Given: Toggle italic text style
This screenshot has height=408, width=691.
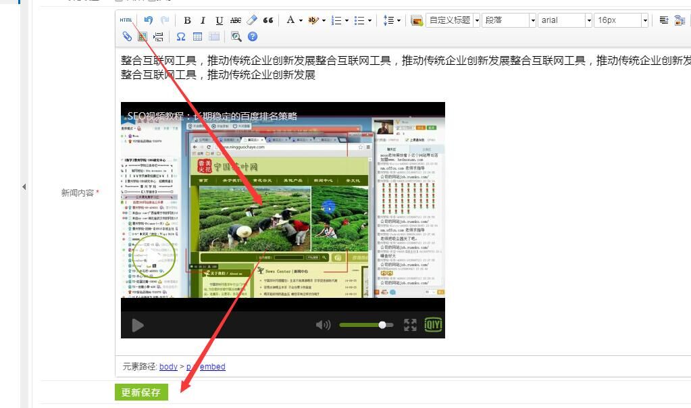Looking at the screenshot, I should (x=203, y=20).
